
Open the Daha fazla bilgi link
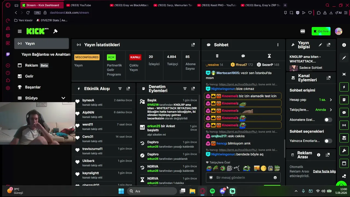pos(324,172)
